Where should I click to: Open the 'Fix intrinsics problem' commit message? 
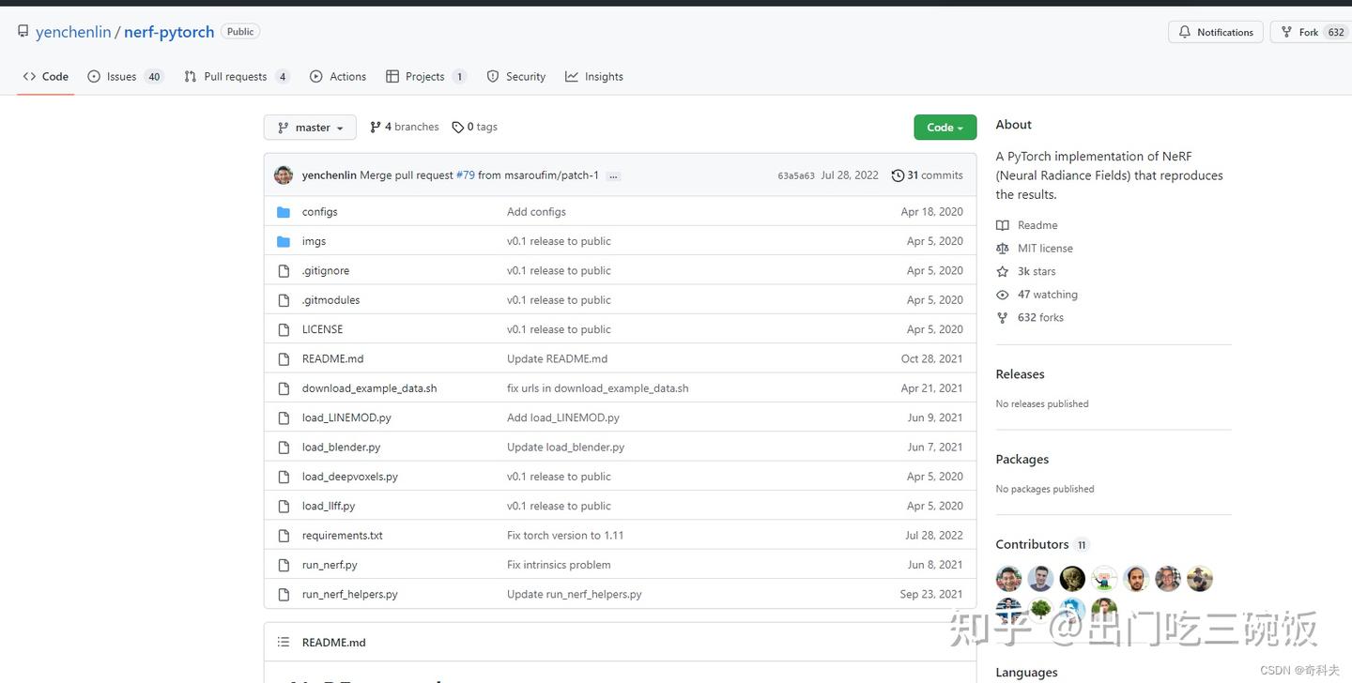pos(559,565)
